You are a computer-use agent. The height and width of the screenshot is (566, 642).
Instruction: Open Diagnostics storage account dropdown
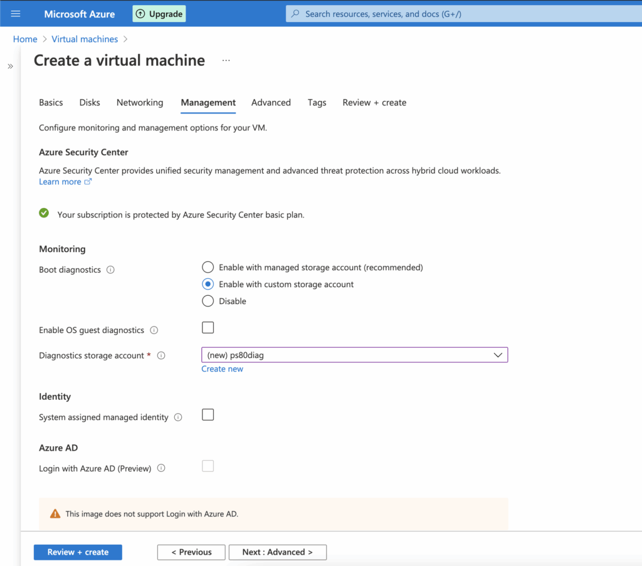(x=354, y=355)
